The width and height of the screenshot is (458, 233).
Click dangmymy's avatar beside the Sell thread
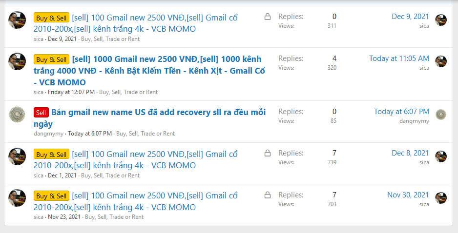tap(17, 115)
